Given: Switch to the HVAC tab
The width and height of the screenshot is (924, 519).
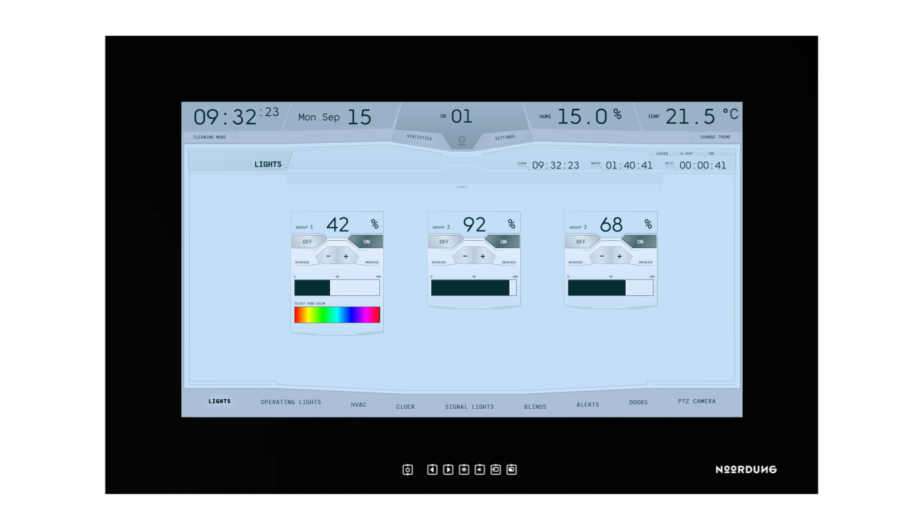Looking at the screenshot, I should 359,405.
